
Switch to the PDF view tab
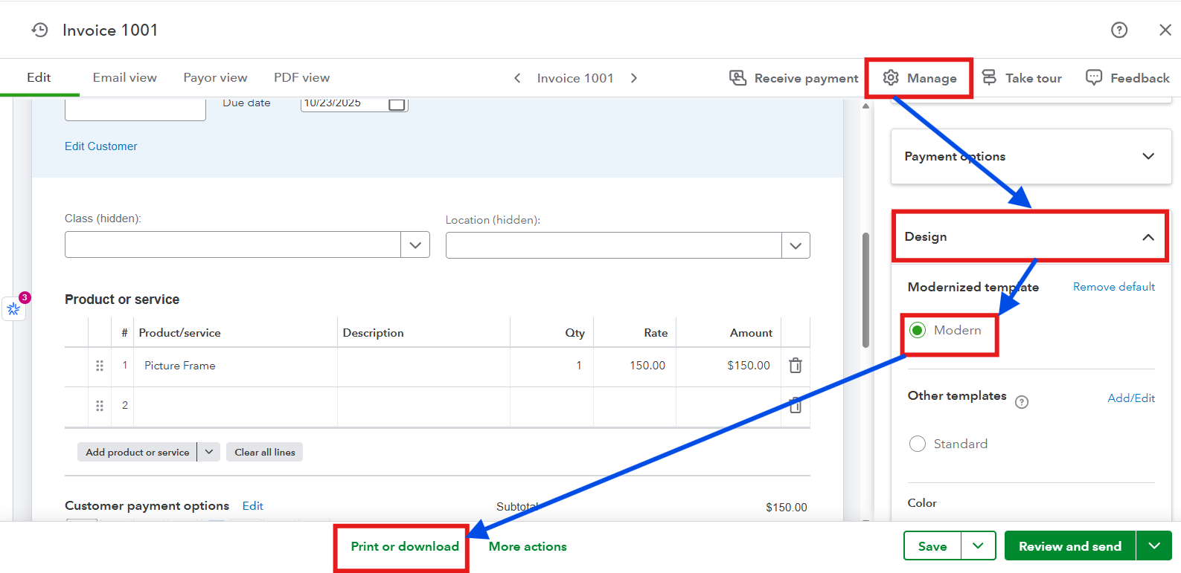point(301,77)
